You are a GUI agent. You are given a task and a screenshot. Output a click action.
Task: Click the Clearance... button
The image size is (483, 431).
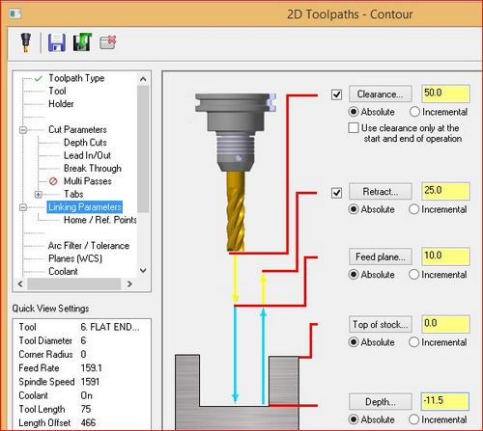point(381,94)
